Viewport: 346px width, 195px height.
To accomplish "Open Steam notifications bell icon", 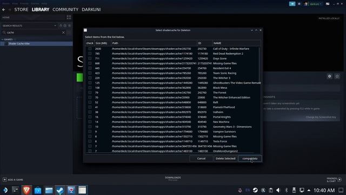I will pos(299,4).
